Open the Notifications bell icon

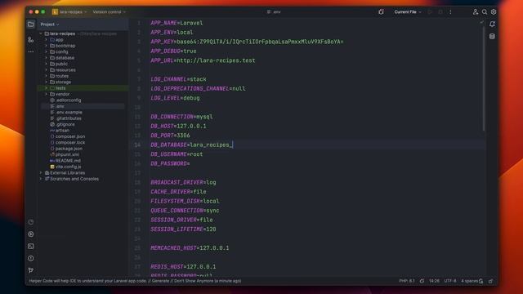pos(492,24)
